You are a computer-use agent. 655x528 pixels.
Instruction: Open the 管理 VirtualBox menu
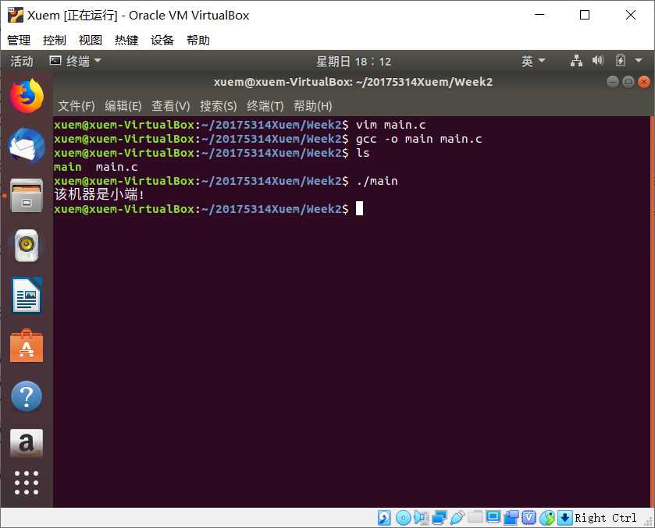19,40
